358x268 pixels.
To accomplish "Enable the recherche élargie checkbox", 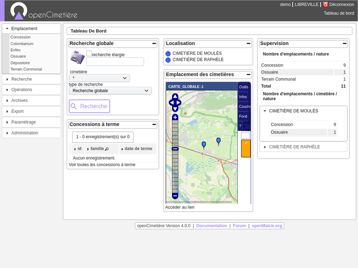I will pos(89,54).
